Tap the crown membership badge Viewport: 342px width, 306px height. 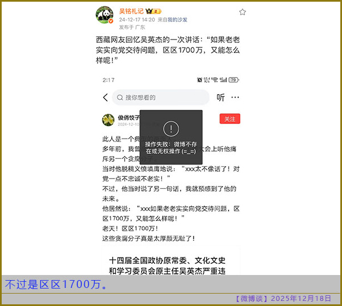click(x=154, y=11)
